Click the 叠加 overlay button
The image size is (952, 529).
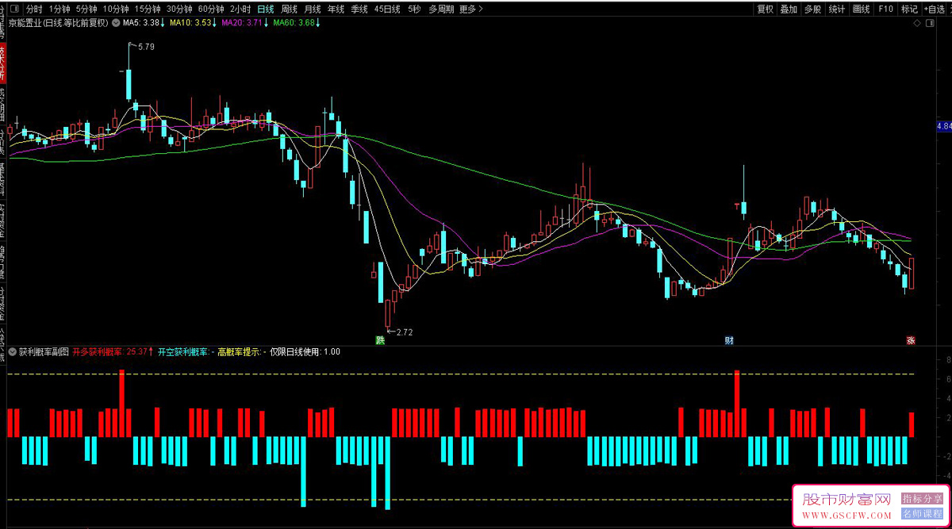789,10
